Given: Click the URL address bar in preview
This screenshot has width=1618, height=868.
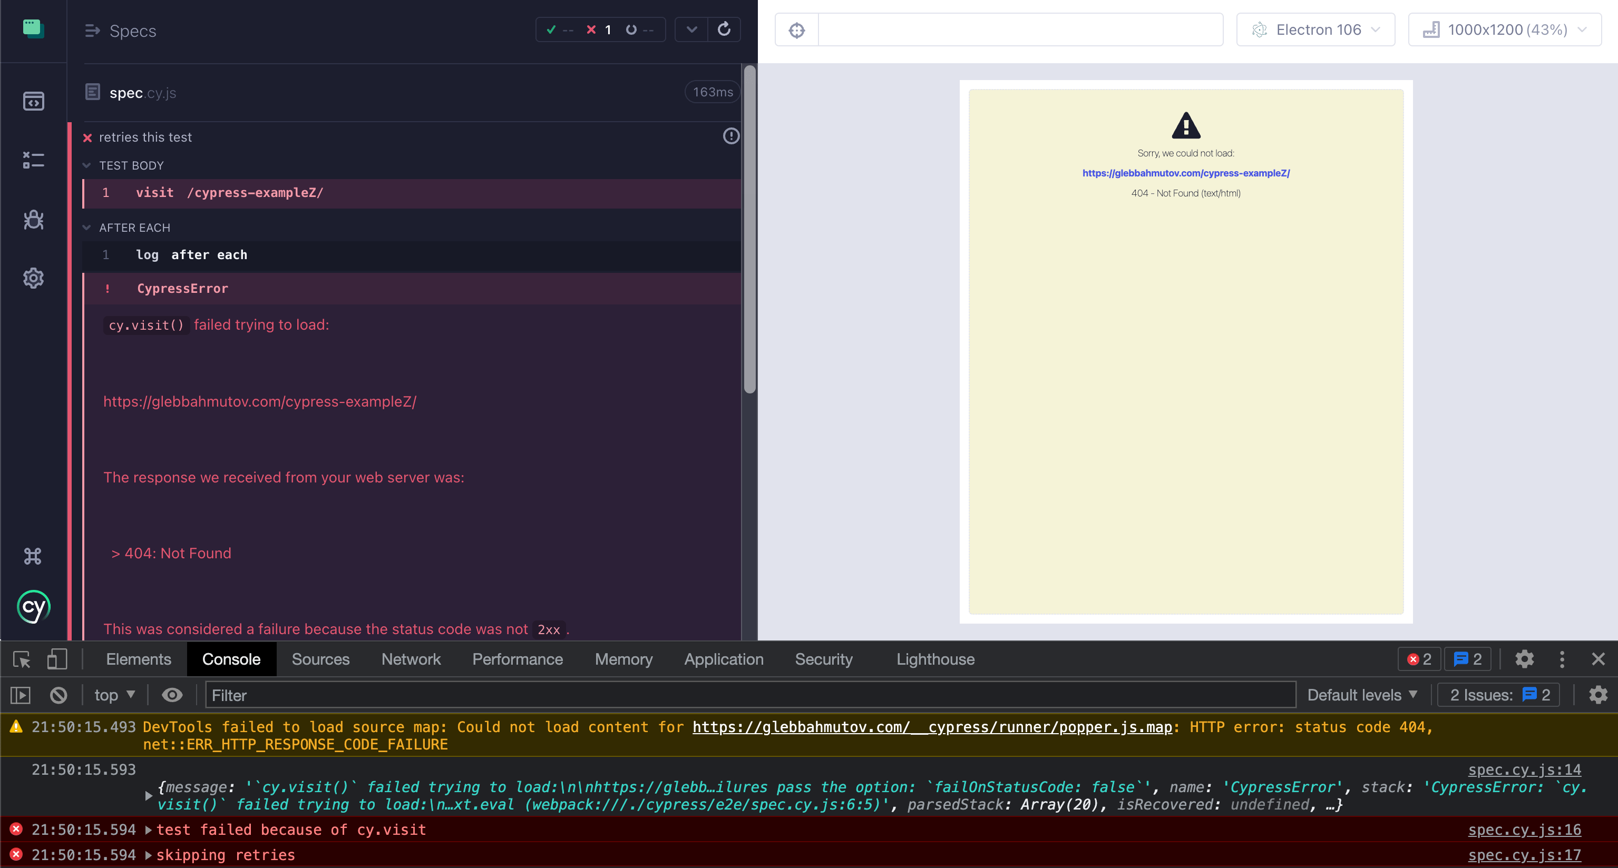Looking at the screenshot, I should click(1021, 30).
